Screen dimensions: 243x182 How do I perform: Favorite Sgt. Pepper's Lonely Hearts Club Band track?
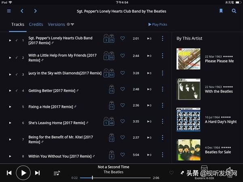point(123,38)
